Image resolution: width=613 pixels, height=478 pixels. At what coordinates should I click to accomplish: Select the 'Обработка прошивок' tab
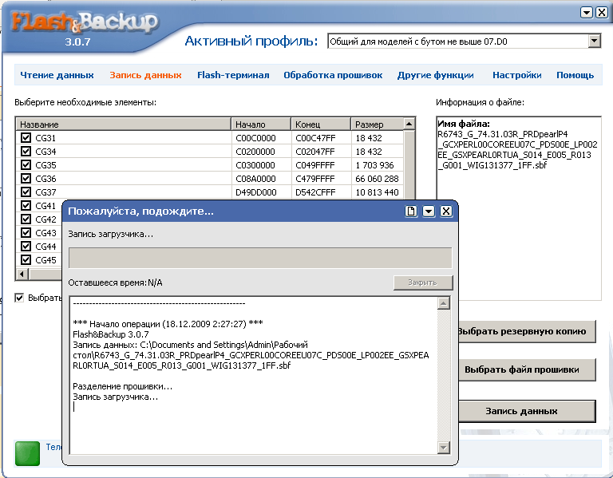click(333, 75)
